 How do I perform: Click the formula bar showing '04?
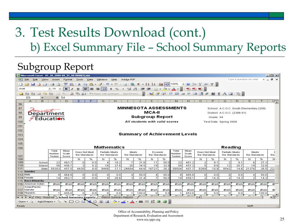coord(169,98)
